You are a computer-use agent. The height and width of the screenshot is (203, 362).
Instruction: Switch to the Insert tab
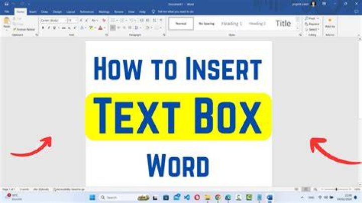click(33, 12)
